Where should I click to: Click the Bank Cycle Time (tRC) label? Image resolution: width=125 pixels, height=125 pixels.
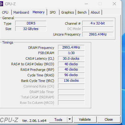tap(38, 81)
